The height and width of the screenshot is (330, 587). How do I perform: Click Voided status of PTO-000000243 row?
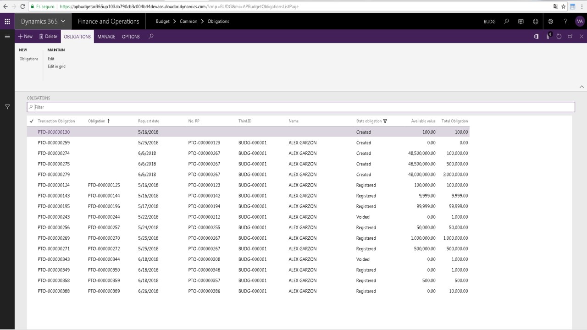(363, 217)
